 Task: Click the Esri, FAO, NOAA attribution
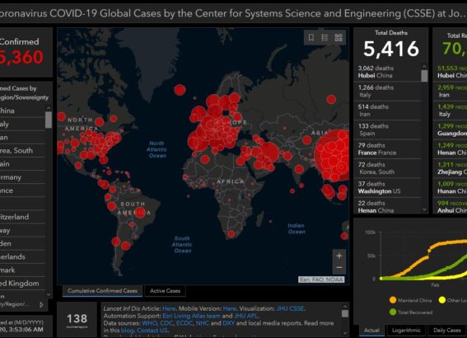[x=321, y=279]
